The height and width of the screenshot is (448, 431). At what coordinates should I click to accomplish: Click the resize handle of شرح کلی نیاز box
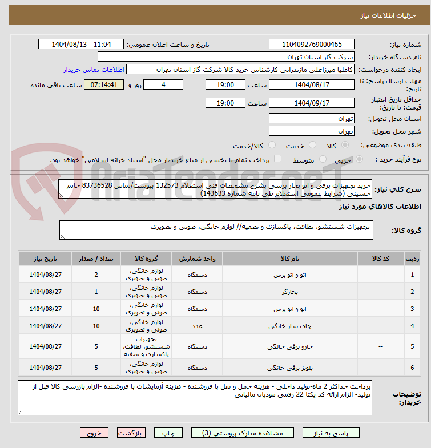(61, 196)
